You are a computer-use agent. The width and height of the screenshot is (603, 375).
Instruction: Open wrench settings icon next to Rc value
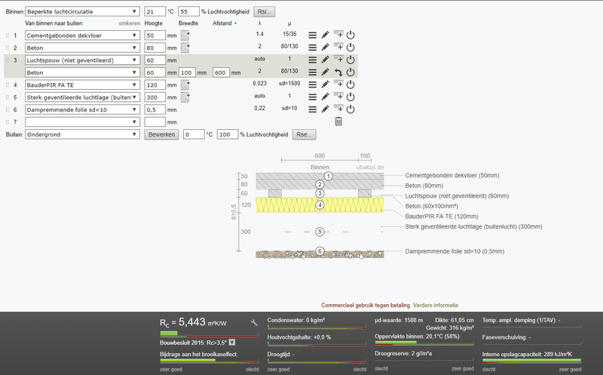click(x=254, y=323)
